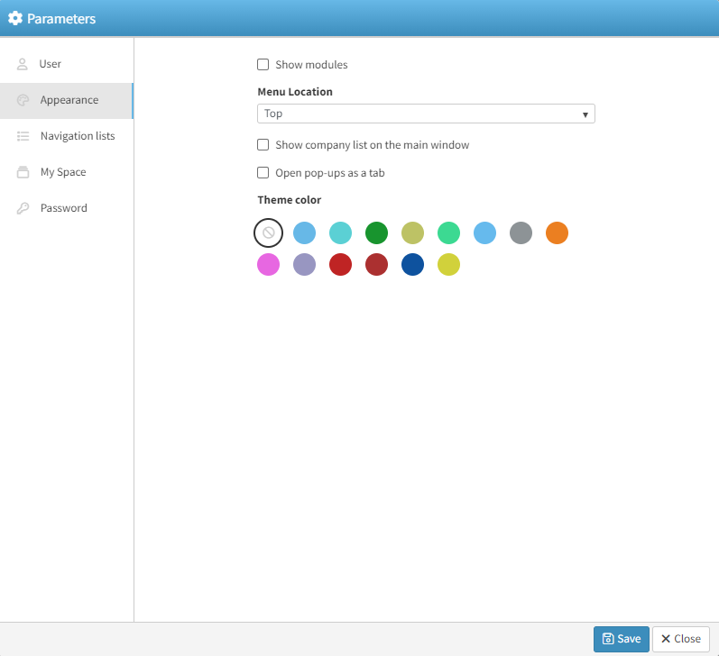Check Show company list on main window
Screen dimensions: 719x656
[x=263, y=145]
